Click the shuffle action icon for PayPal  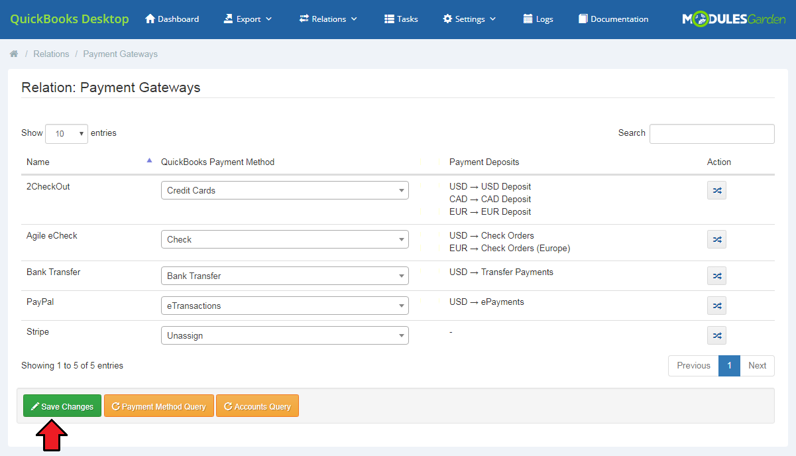pyautogui.click(x=716, y=306)
